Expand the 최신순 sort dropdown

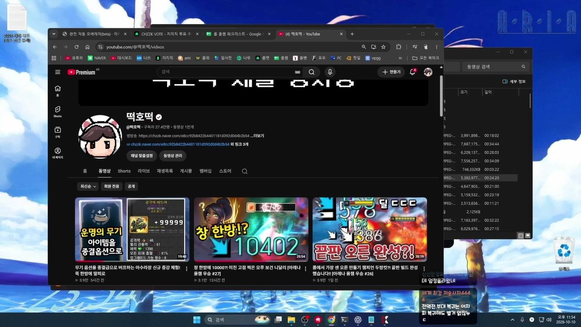[88, 186]
